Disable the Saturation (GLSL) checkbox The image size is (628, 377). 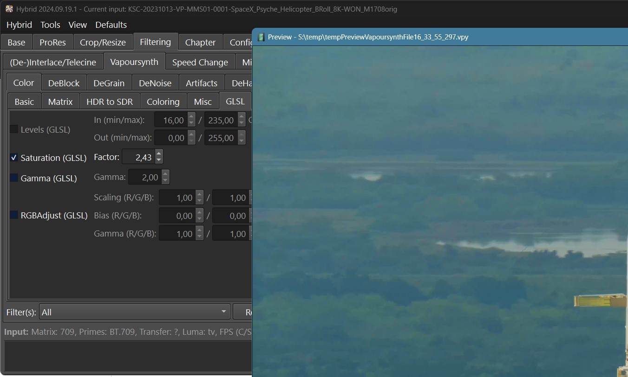[14, 158]
